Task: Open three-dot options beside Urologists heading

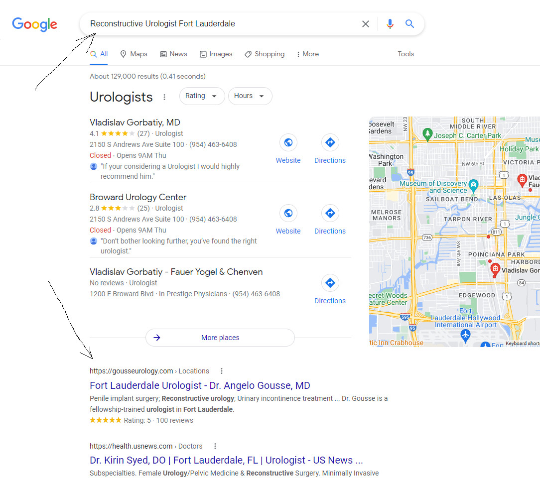Action: click(x=164, y=97)
